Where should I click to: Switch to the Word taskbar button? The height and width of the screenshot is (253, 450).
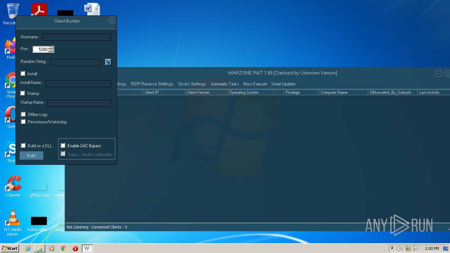(x=87, y=248)
